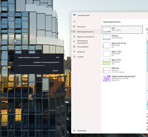Click the upper window-material marker on building

coord(15,41)
